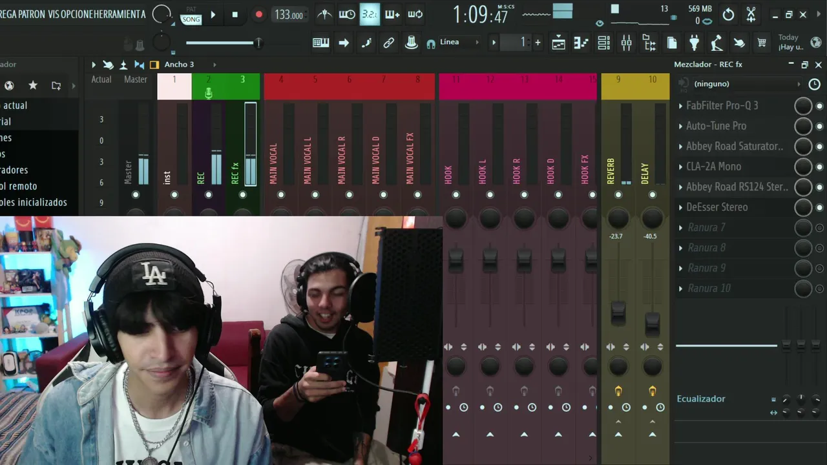Image resolution: width=827 pixels, height=465 pixels.
Task: Expand the FabFilter Pro-Q 3 slot arrow
Action: [680, 105]
